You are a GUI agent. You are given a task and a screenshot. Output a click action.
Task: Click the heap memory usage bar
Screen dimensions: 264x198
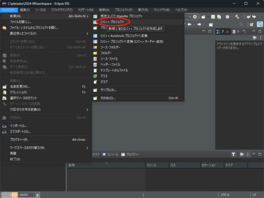[17, 195]
